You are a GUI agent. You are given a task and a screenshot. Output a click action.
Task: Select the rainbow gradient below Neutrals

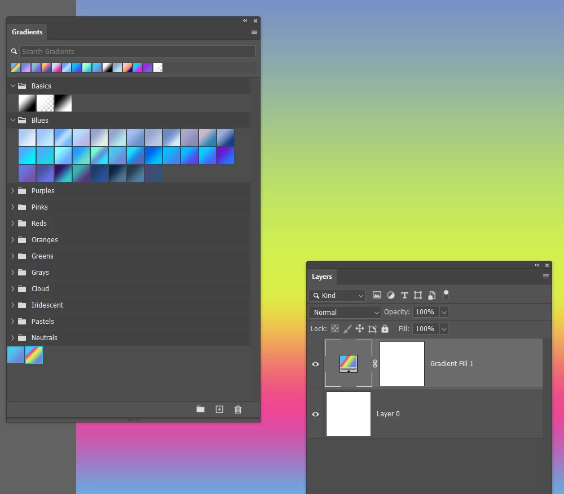pos(34,355)
